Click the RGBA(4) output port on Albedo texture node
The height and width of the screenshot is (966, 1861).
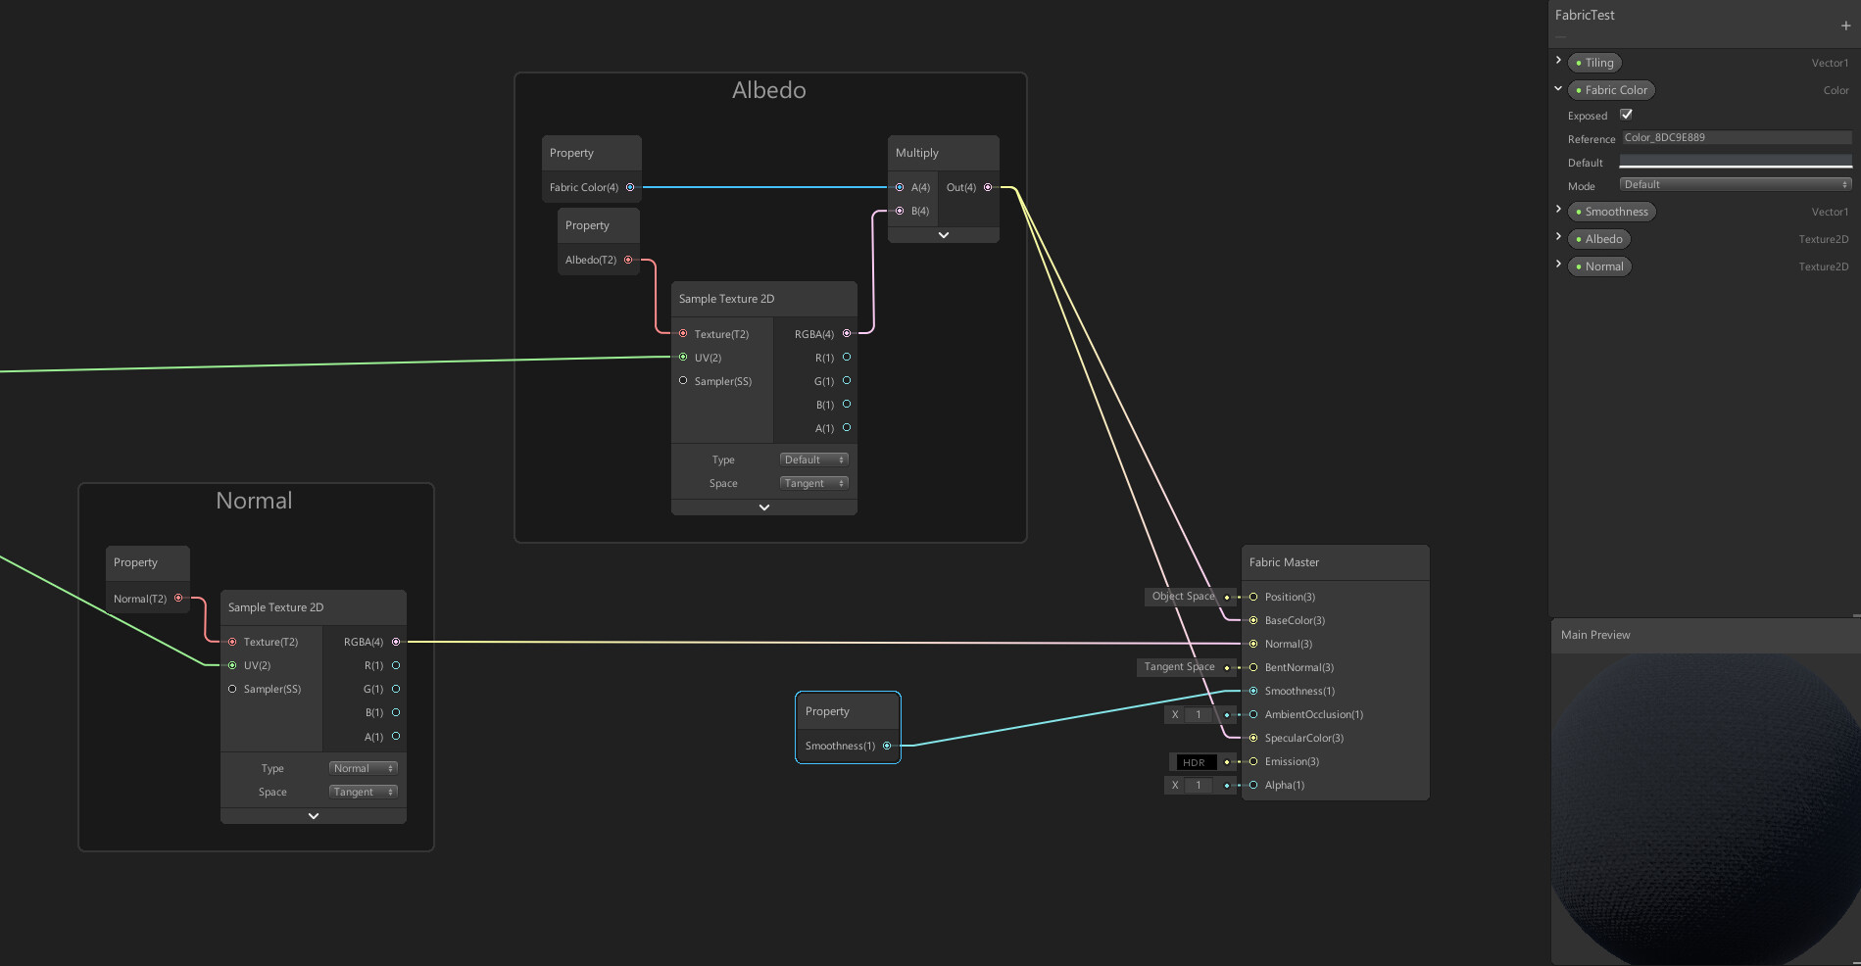[x=847, y=333]
